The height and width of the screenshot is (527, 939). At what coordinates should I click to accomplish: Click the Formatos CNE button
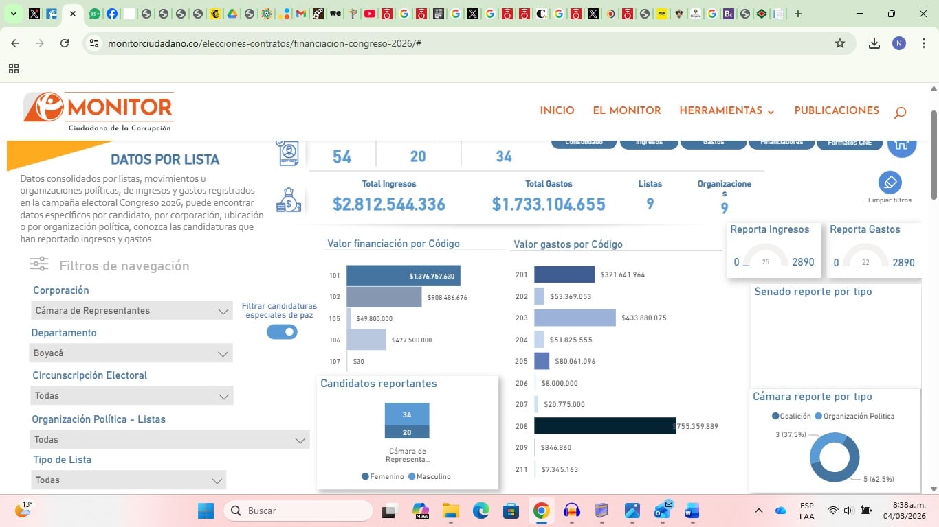point(850,143)
